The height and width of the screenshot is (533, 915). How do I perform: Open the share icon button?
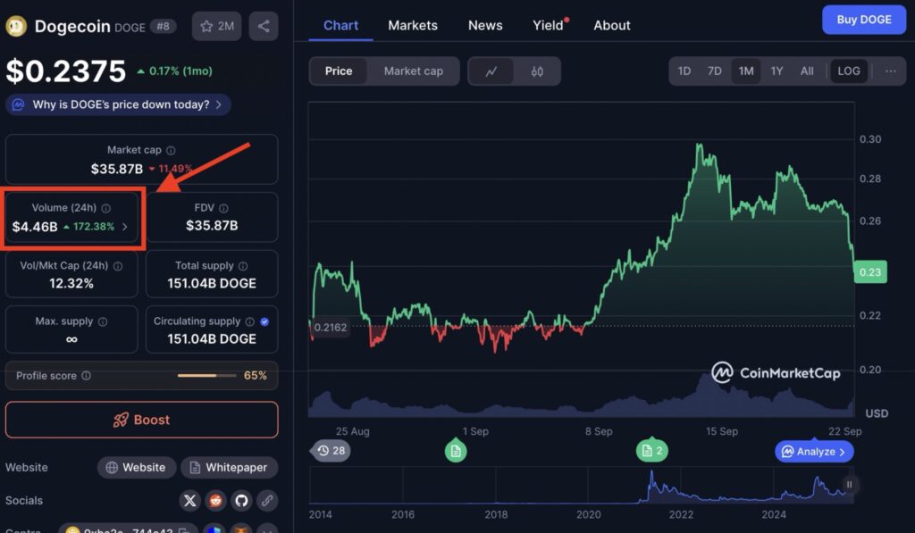click(x=264, y=26)
